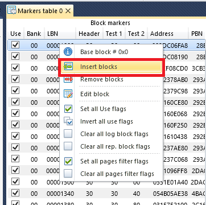Image resolution: width=206 pixels, height=205 pixels.
Task: Click the Remove blocks red arrow icon
Action: click(x=68, y=79)
